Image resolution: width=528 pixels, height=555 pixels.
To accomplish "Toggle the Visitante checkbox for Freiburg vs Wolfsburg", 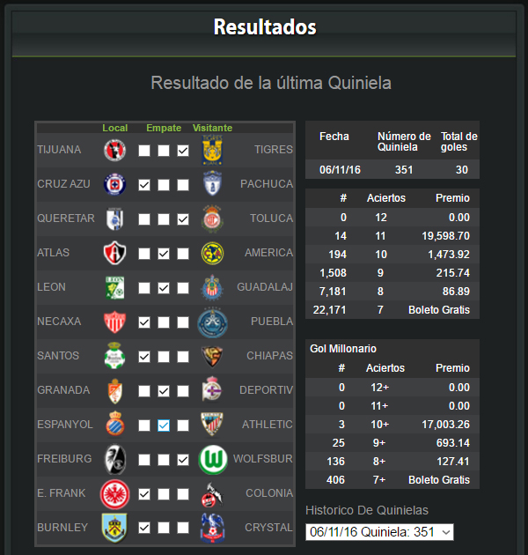I will [x=183, y=460].
